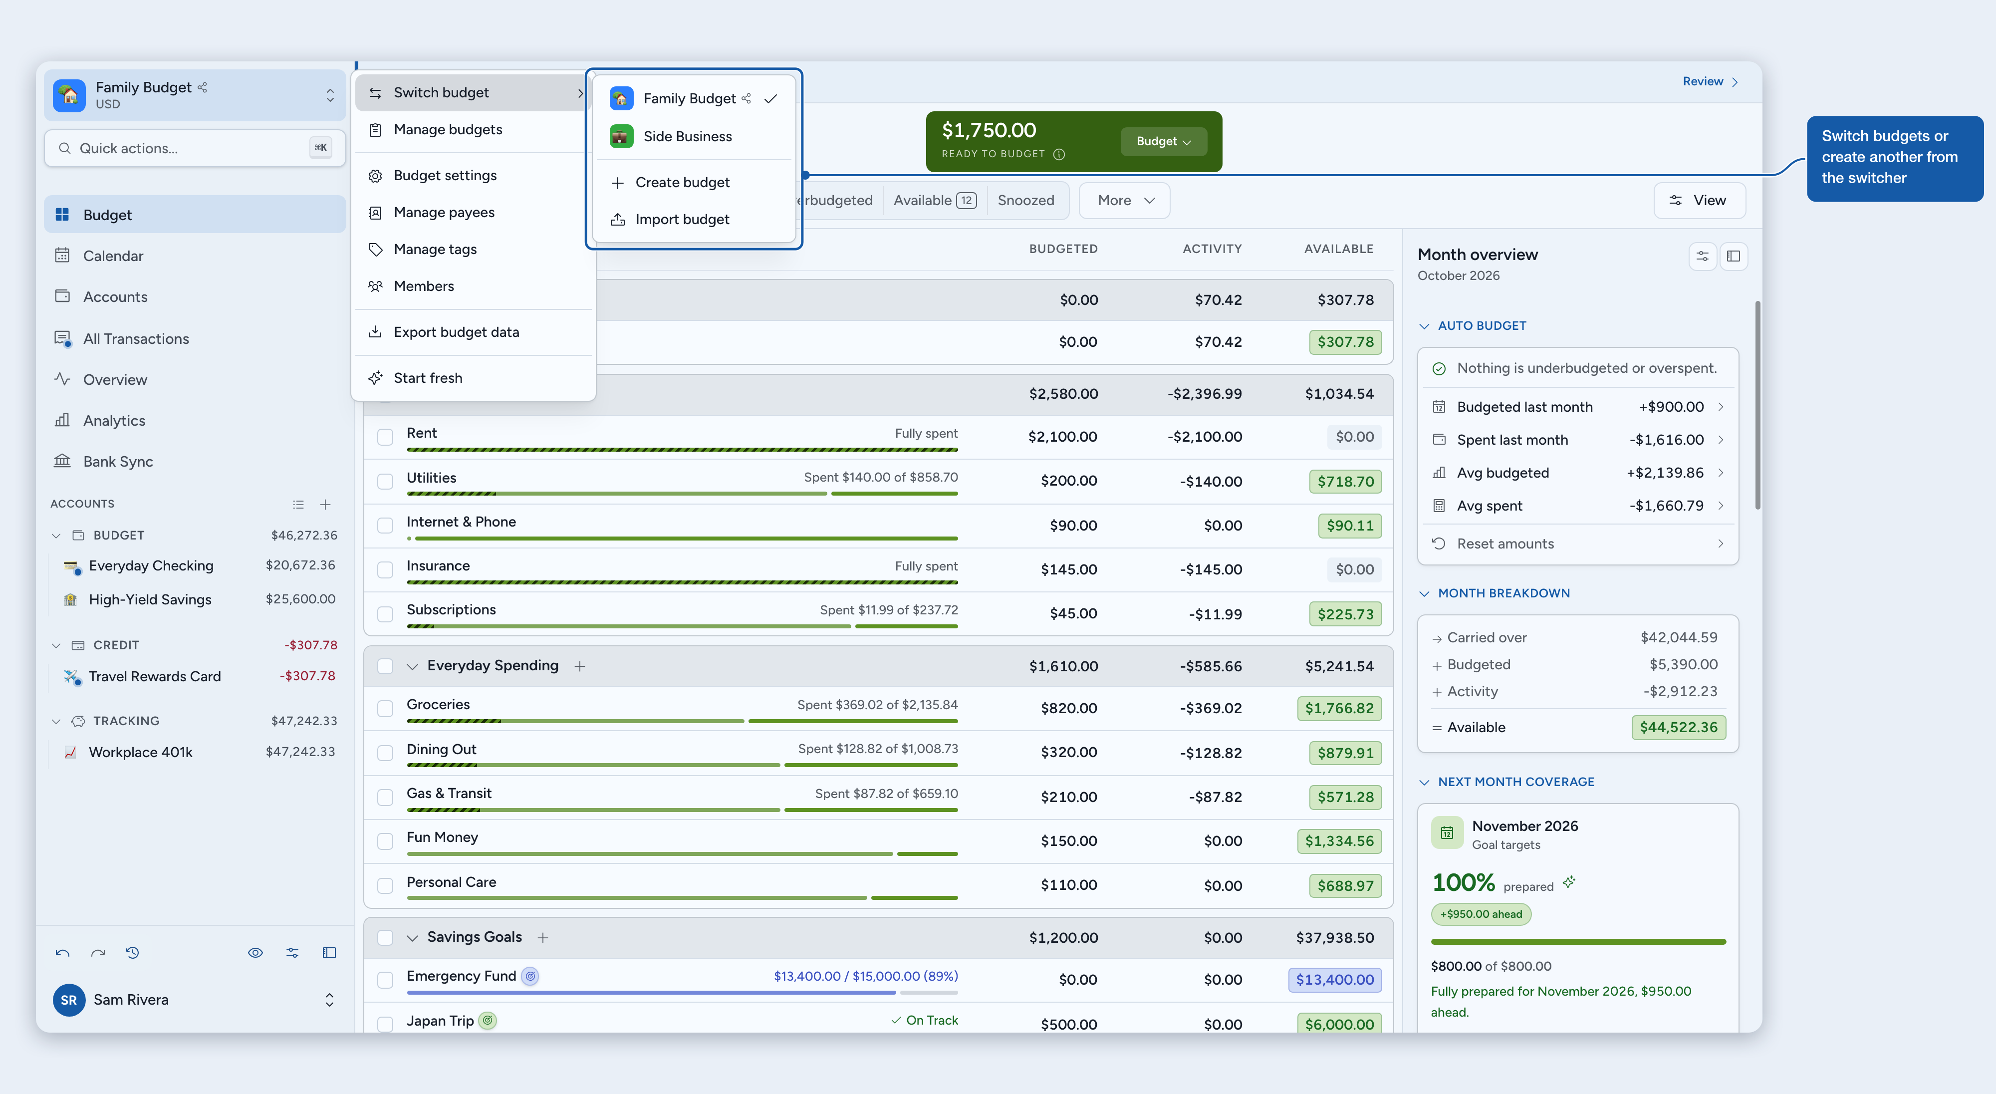1996x1094 pixels.
Task: Open the More filters dropdown
Action: (1124, 201)
